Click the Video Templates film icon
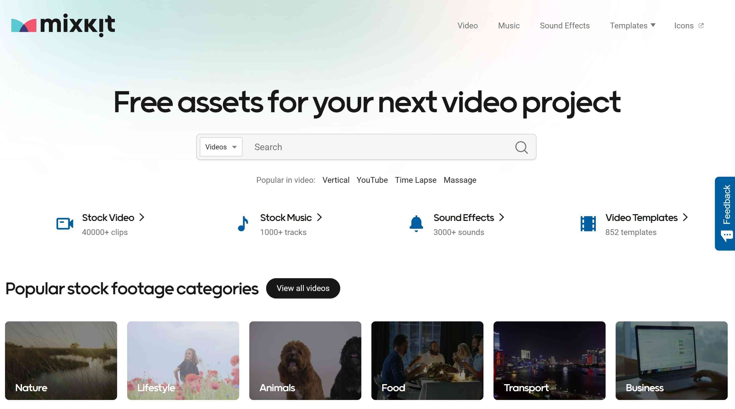735x409 pixels. click(588, 223)
